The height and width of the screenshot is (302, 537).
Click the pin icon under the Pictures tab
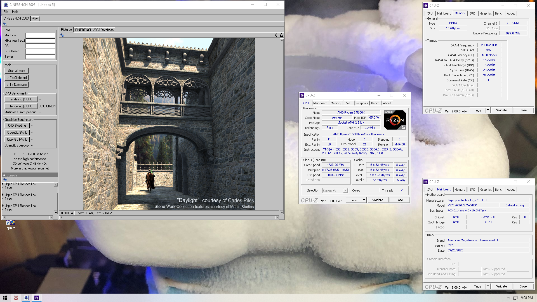62,35
